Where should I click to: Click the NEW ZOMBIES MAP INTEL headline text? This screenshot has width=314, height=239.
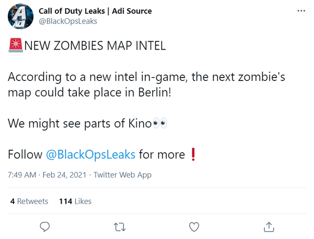click(x=95, y=46)
